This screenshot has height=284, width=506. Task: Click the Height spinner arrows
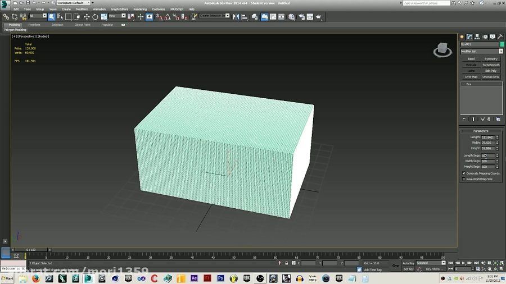pyautogui.click(x=498, y=148)
